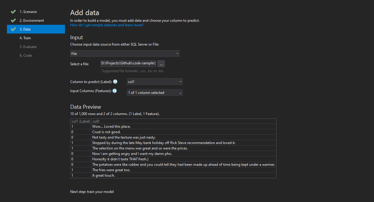Click 'Next step: train your model' text

coord(92,192)
